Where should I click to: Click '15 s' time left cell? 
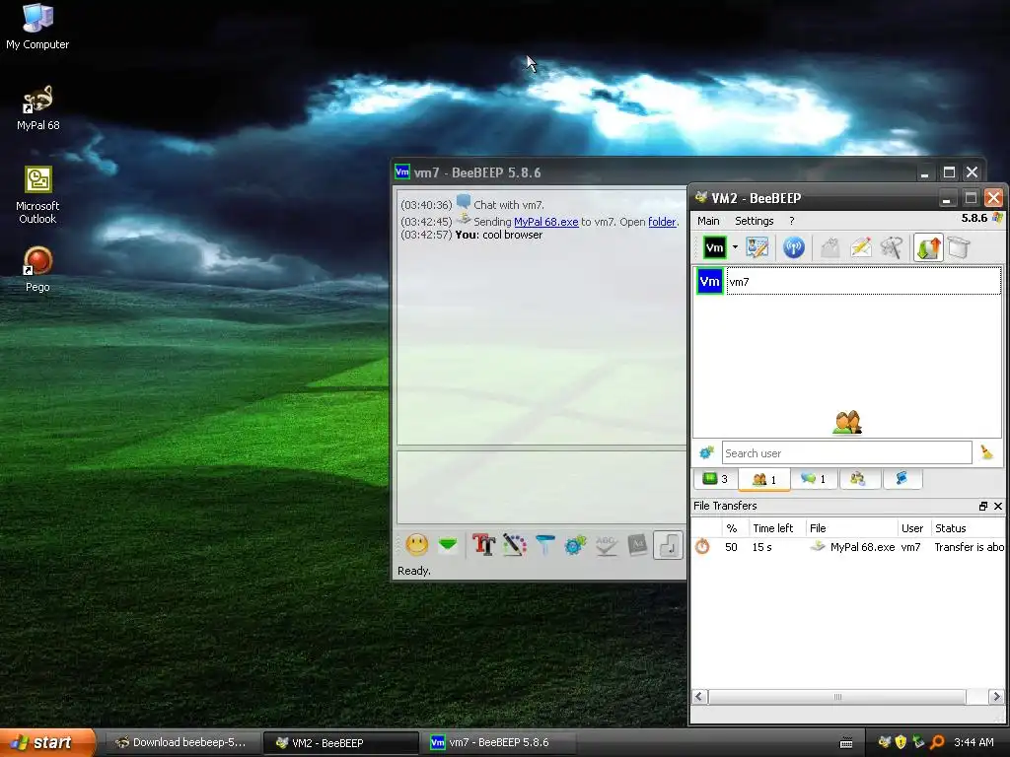(762, 547)
